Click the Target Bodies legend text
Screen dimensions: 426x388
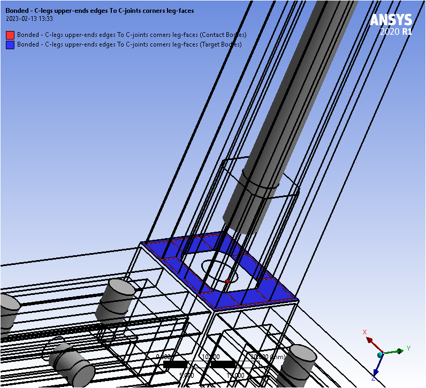coord(130,44)
